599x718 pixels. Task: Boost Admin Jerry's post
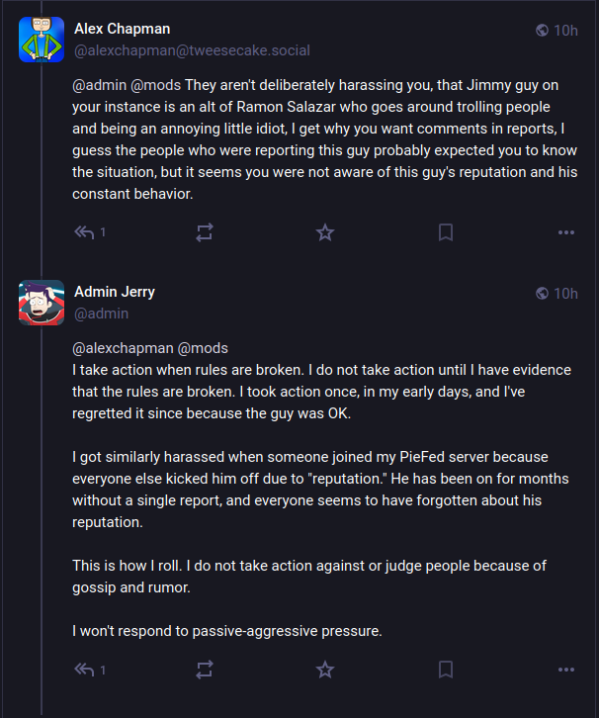[x=205, y=670]
